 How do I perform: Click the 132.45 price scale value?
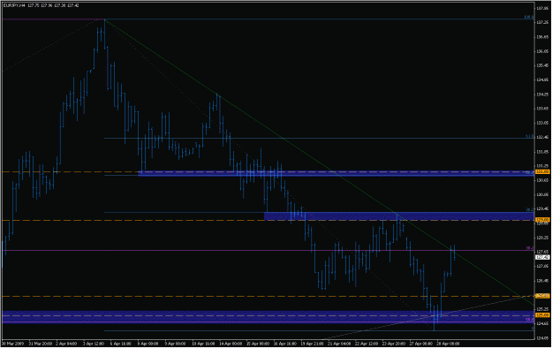pos(542,138)
